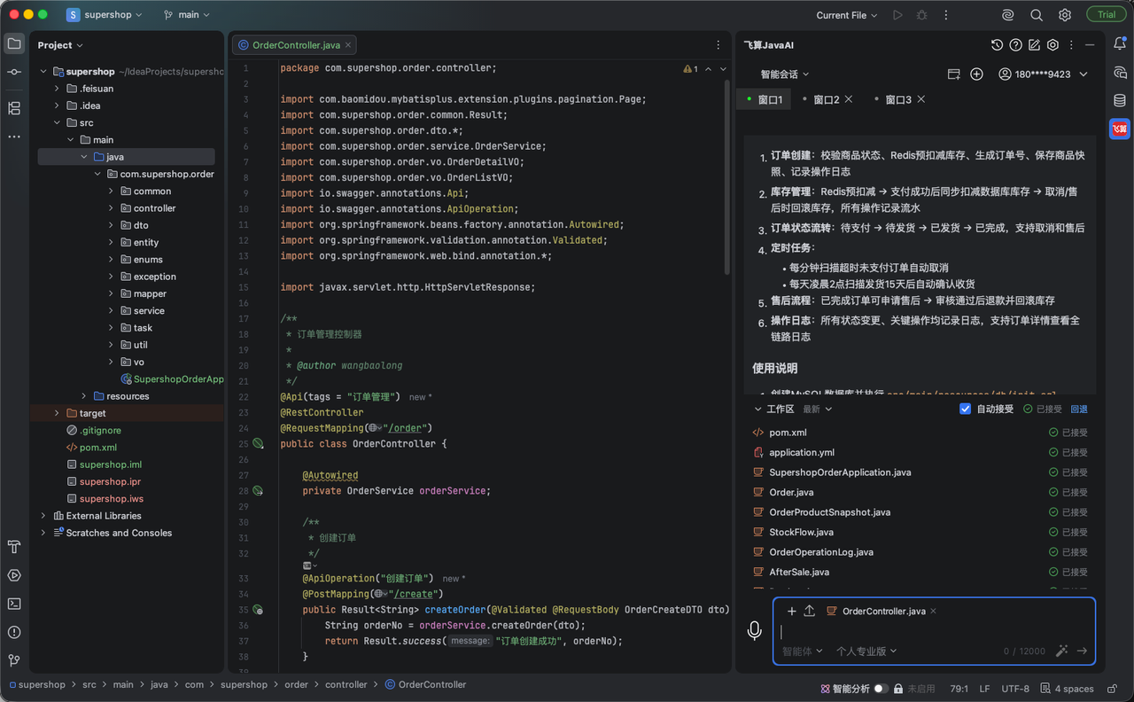Click the help question mark in JavaAI panel
The height and width of the screenshot is (702, 1134).
click(1015, 45)
